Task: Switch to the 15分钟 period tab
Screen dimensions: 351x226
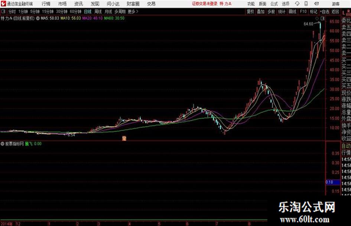Action: (48, 12)
